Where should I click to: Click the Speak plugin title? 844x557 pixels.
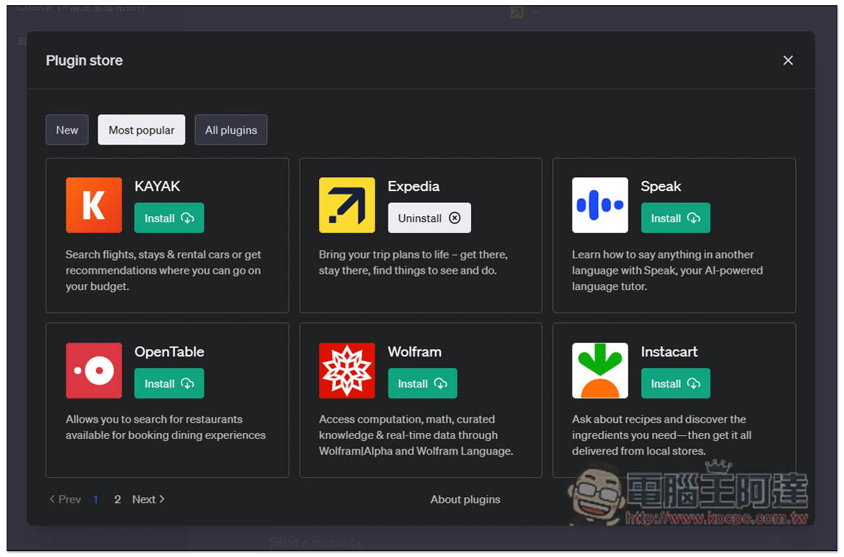pyautogui.click(x=660, y=186)
